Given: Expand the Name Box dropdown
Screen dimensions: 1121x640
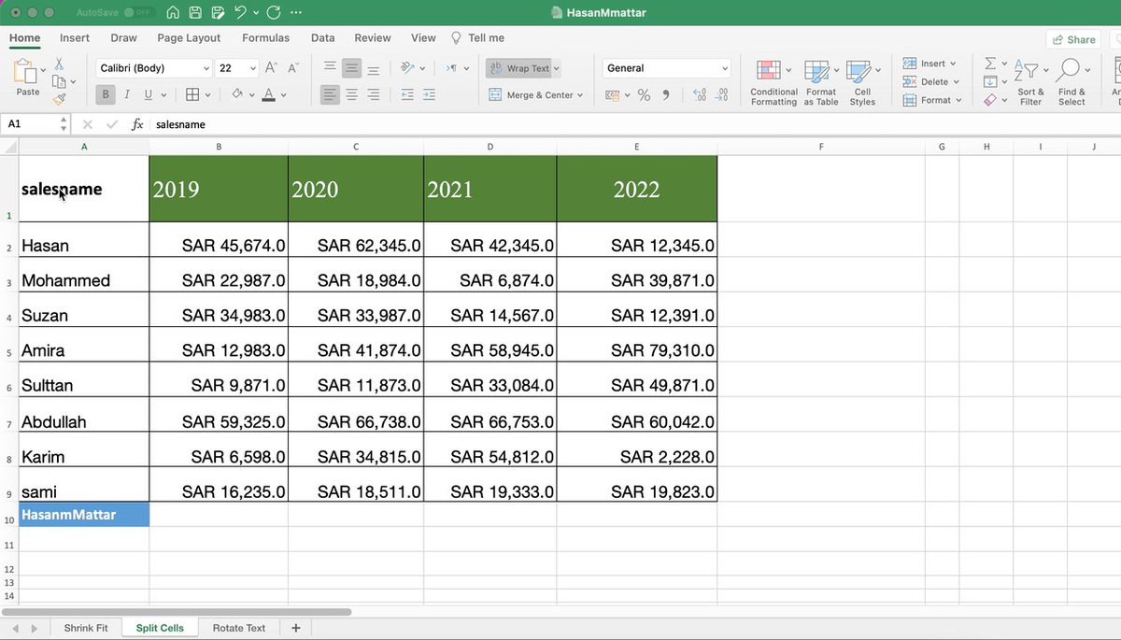Looking at the screenshot, I should point(64,123).
